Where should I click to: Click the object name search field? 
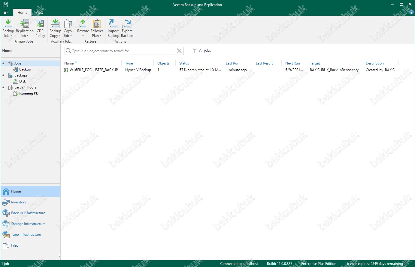pos(124,51)
